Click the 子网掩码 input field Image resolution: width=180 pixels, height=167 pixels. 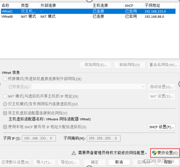[104, 138]
